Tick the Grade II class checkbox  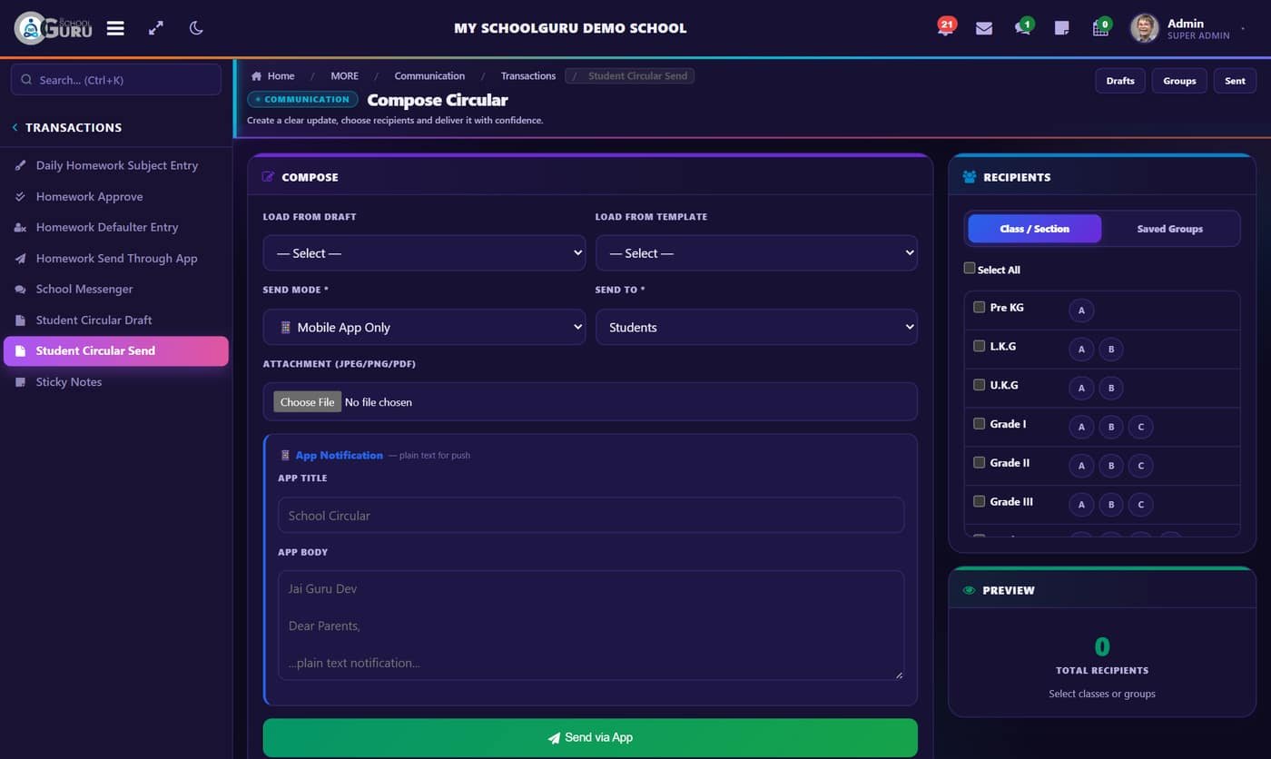click(979, 462)
